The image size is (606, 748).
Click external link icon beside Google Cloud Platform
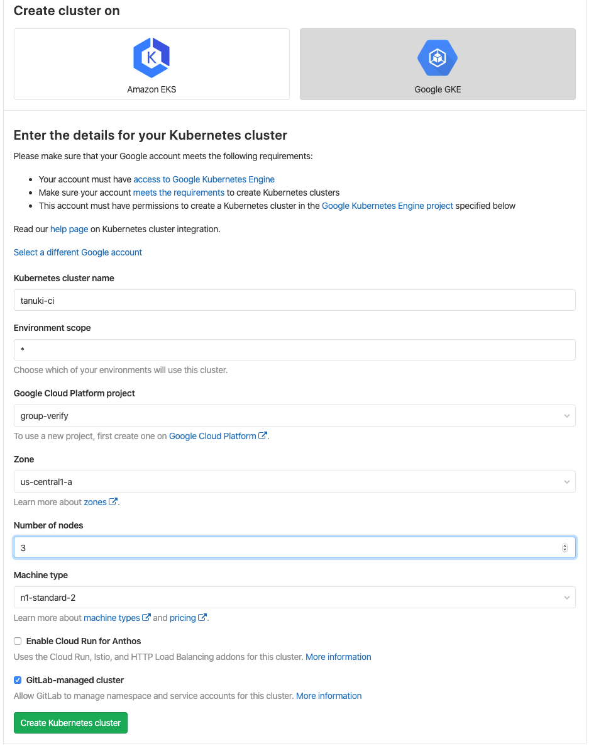pyautogui.click(x=263, y=436)
